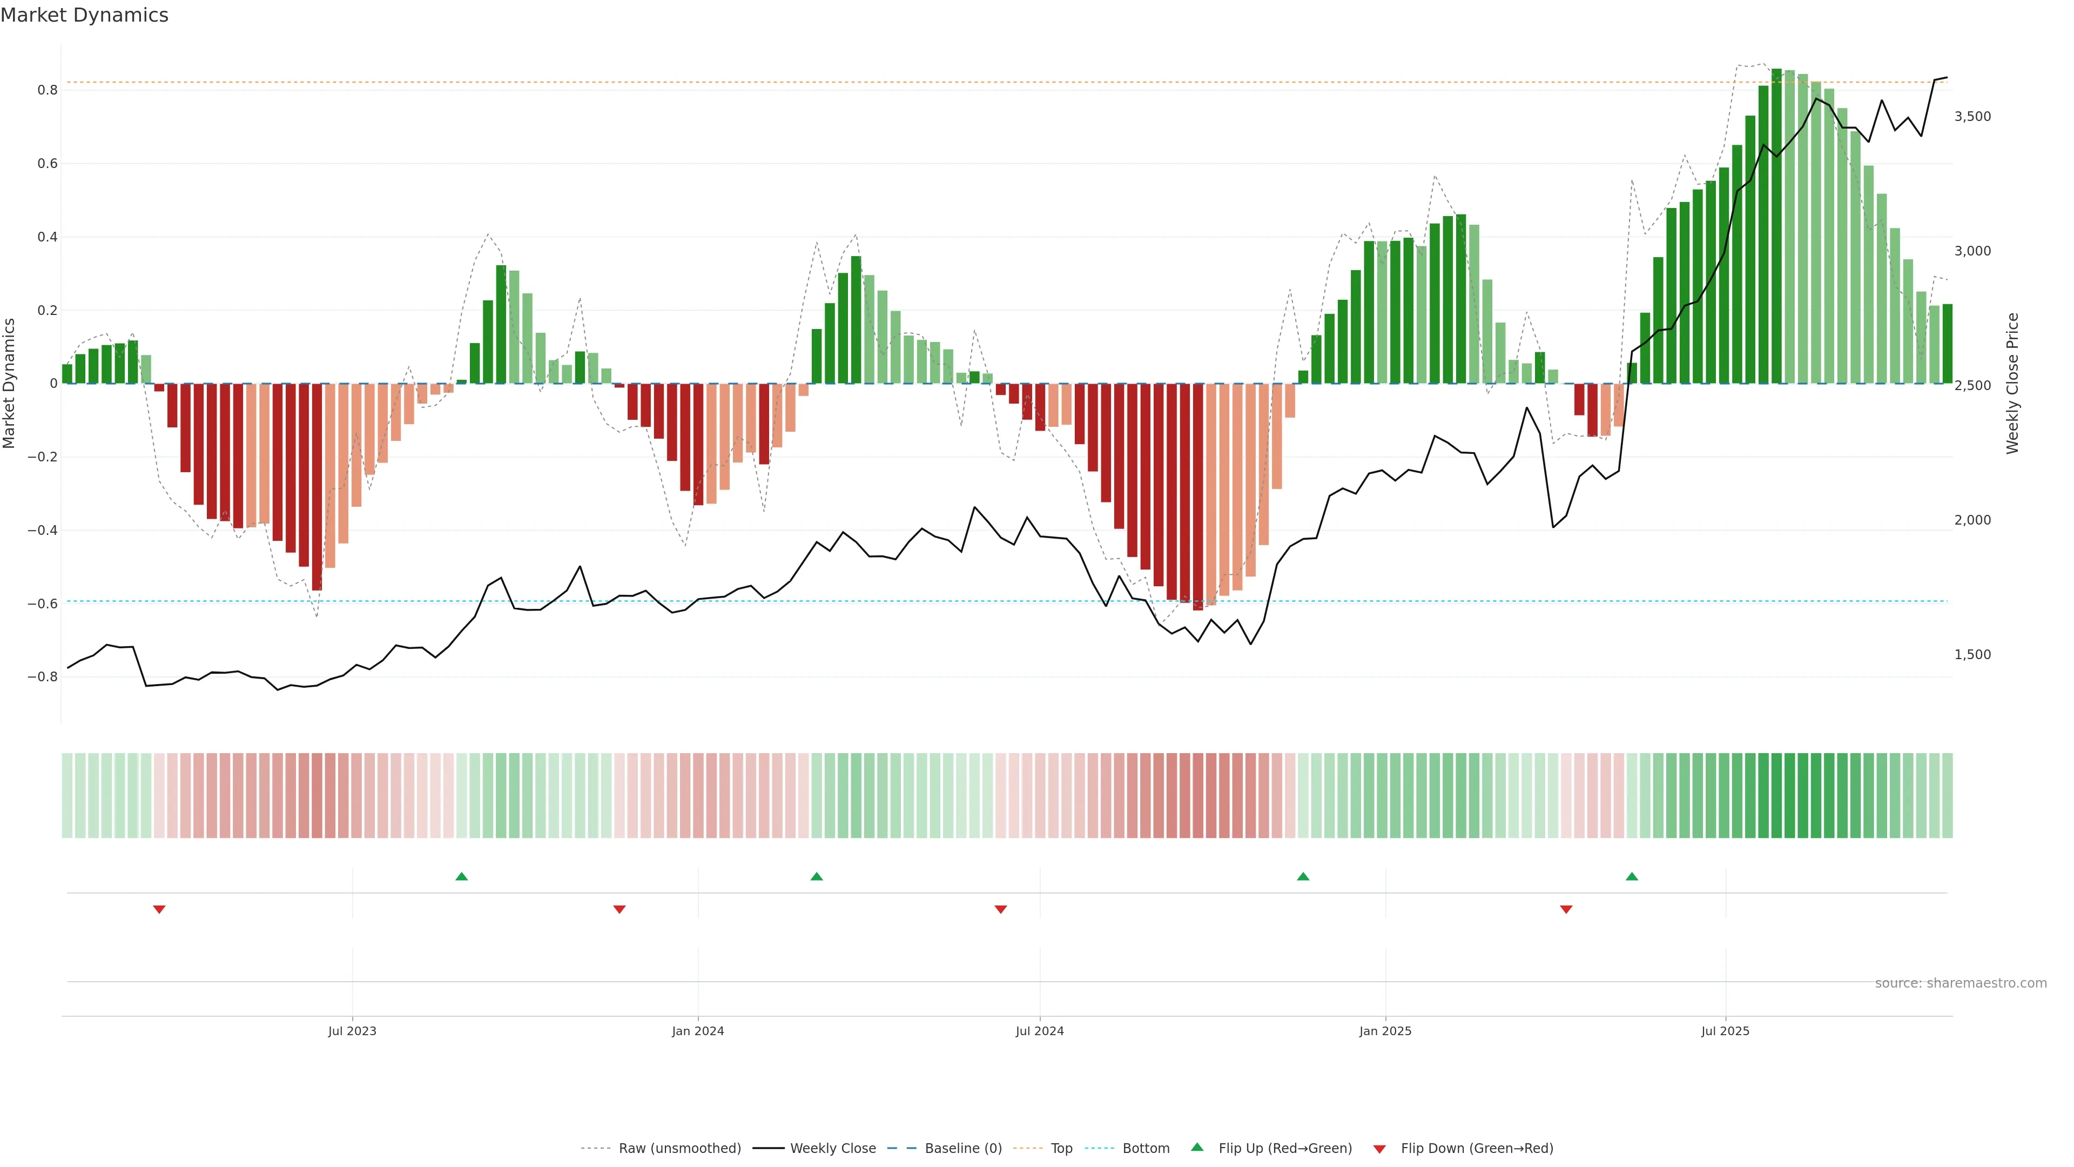Click the last red flip-down triangle marker
Image resolution: width=2074 pixels, height=1167 pixels.
pyautogui.click(x=1566, y=909)
